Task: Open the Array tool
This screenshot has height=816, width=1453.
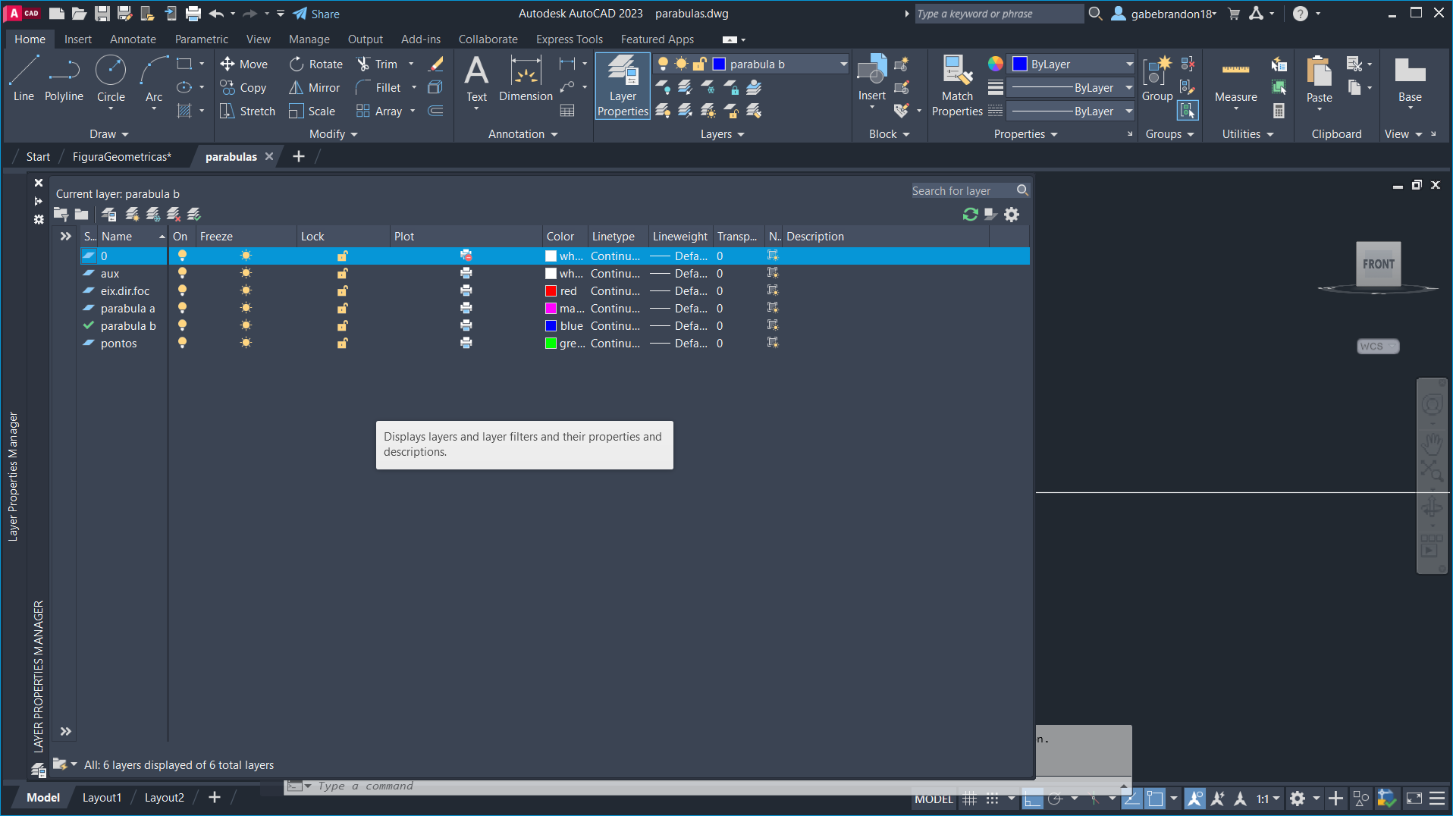Action: (379, 111)
